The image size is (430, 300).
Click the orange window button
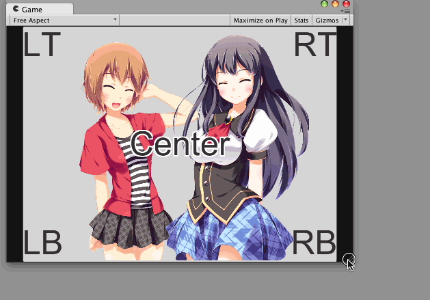point(336,4)
